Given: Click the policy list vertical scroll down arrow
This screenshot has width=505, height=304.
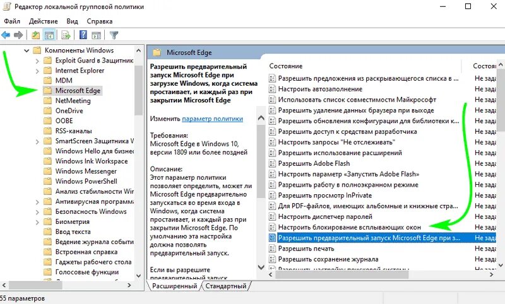Looking at the screenshot, I should point(501,266).
